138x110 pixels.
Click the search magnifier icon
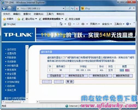[130, 8]
